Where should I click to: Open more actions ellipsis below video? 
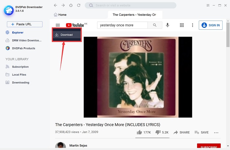tap(216, 133)
